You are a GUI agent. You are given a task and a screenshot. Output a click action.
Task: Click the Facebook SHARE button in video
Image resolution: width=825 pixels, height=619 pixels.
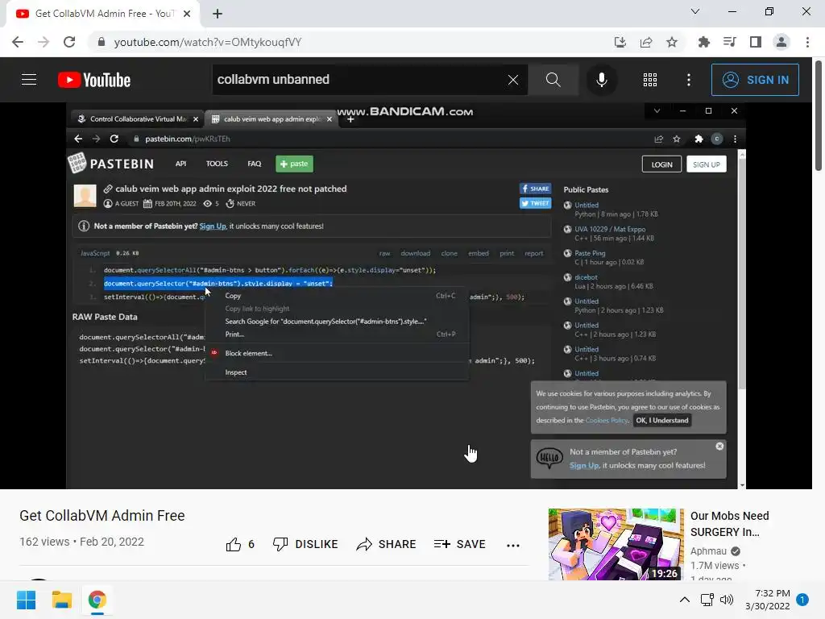pos(535,189)
